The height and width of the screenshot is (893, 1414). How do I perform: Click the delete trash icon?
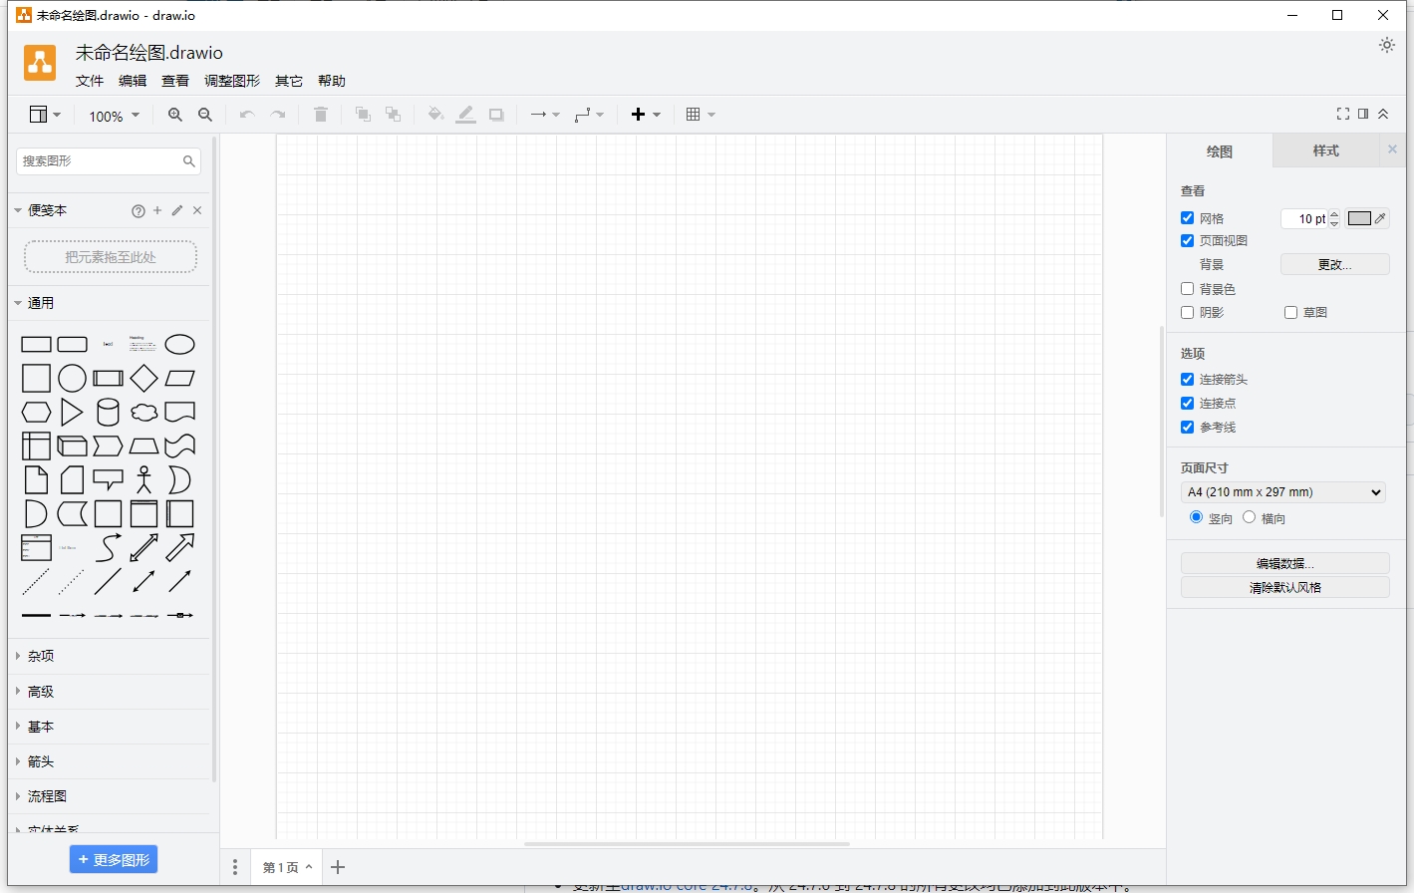click(x=321, y=115)
